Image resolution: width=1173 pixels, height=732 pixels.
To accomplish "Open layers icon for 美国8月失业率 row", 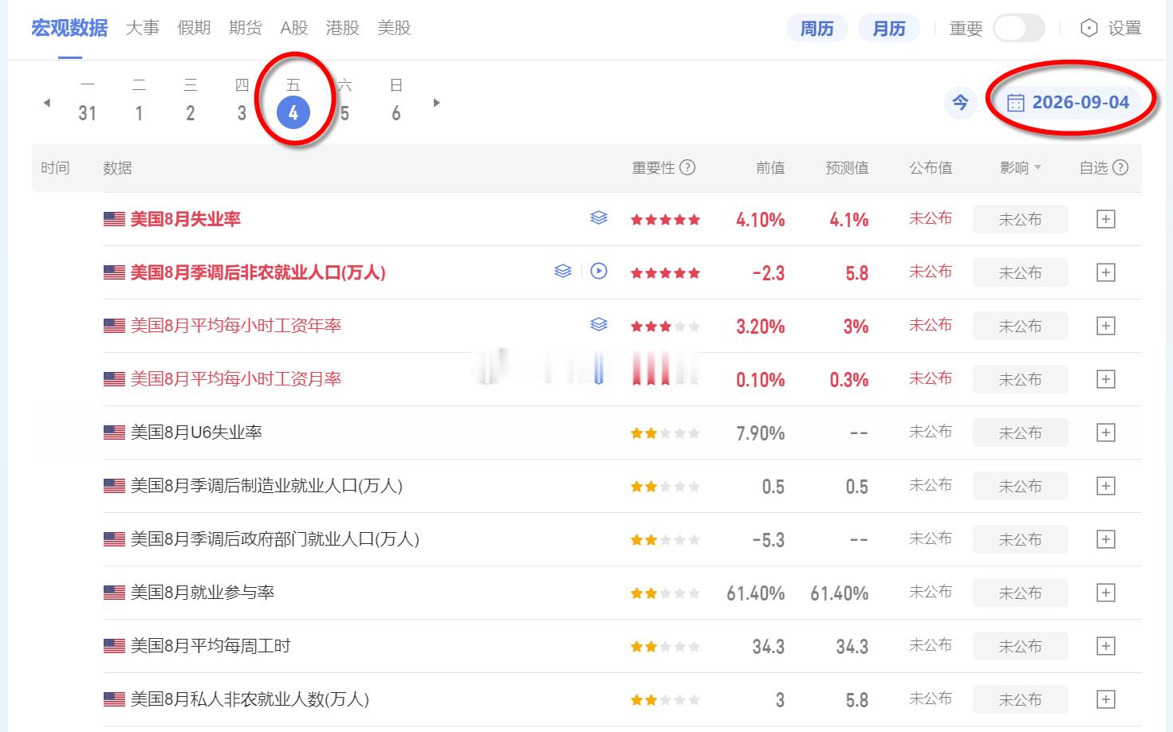I will pyautogui.click(x=599, y=217).
